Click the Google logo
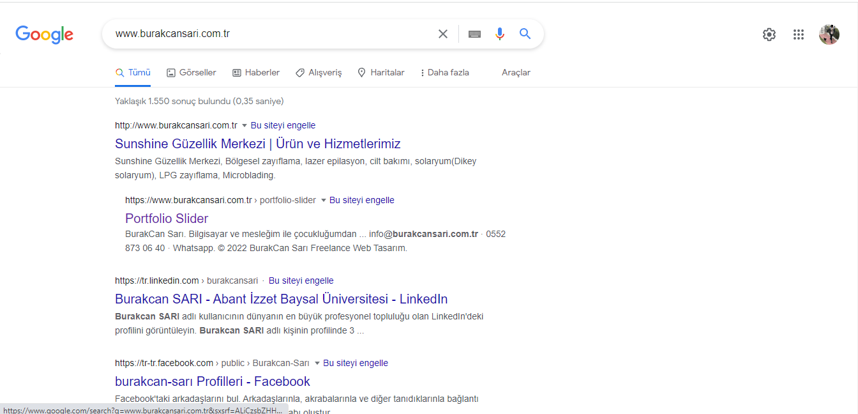Viewport: 858px width, 414px height. pos(45,34)
